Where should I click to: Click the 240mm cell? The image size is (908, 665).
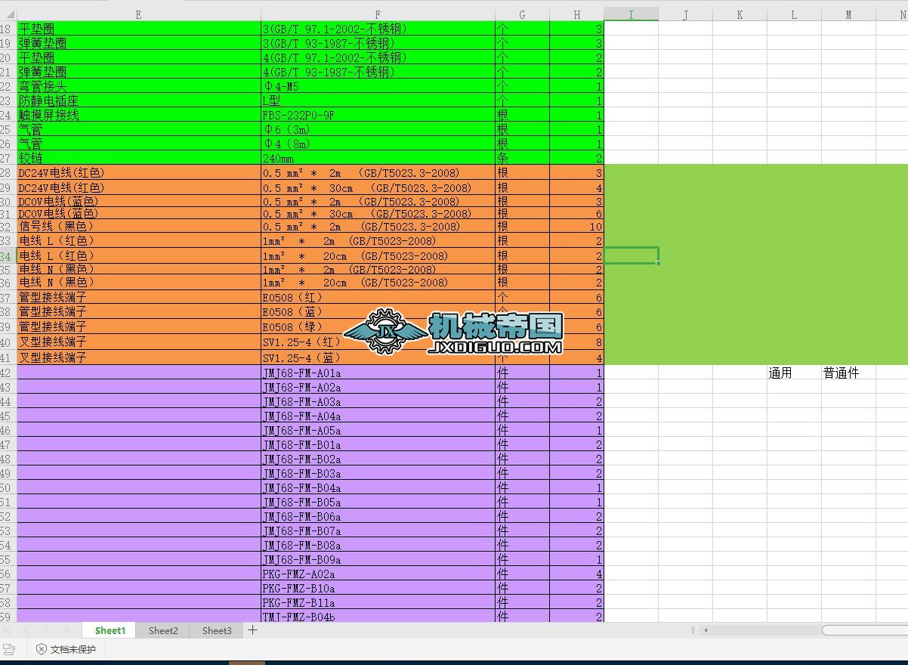(x=378, y=158)
